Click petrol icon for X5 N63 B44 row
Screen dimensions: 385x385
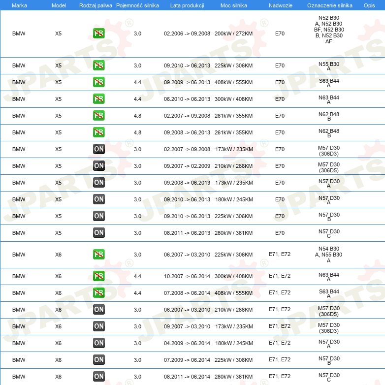[x=98, y=99]
